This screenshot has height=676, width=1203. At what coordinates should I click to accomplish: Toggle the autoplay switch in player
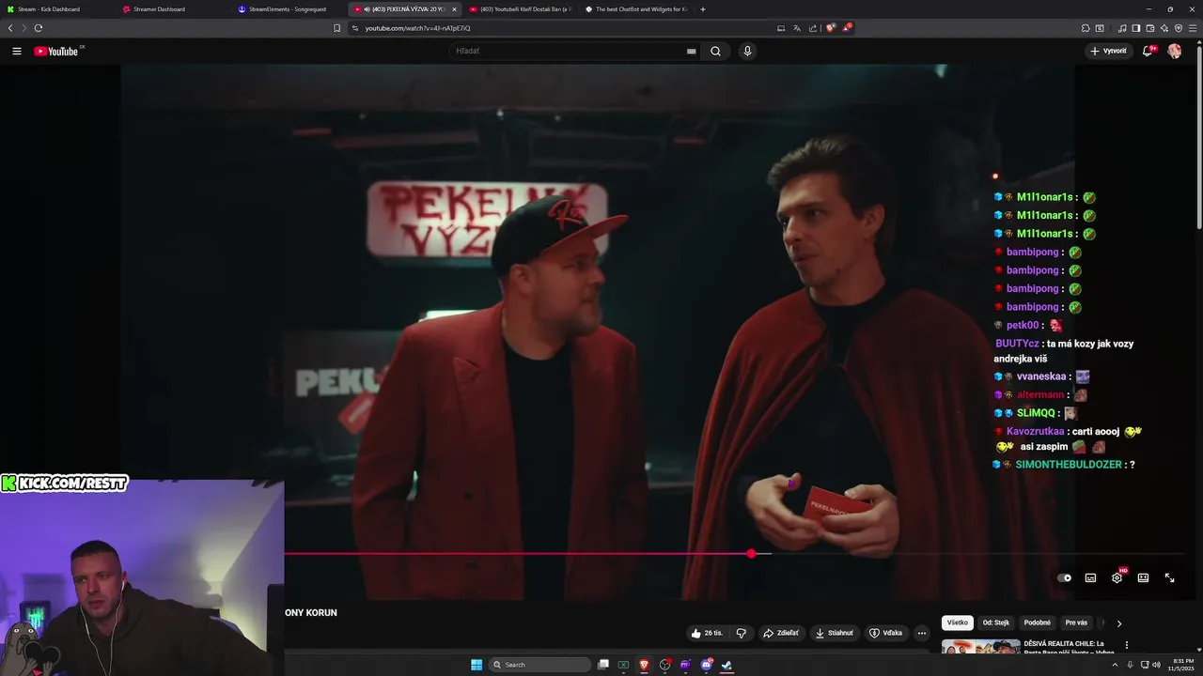[x=1064, y=577]
